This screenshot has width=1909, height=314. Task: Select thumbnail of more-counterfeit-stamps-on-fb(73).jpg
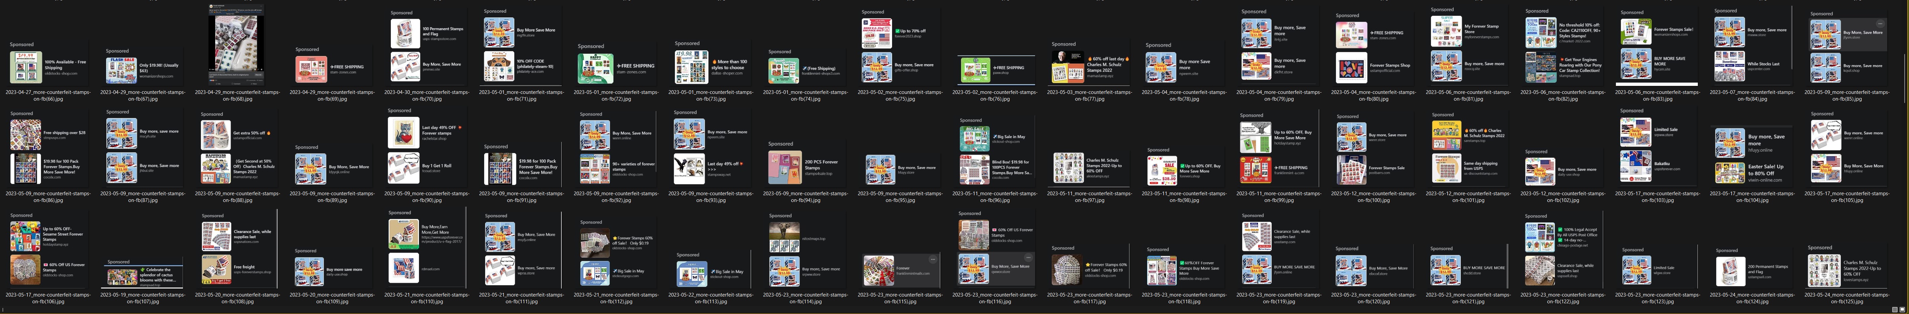(x=711, y=64)
